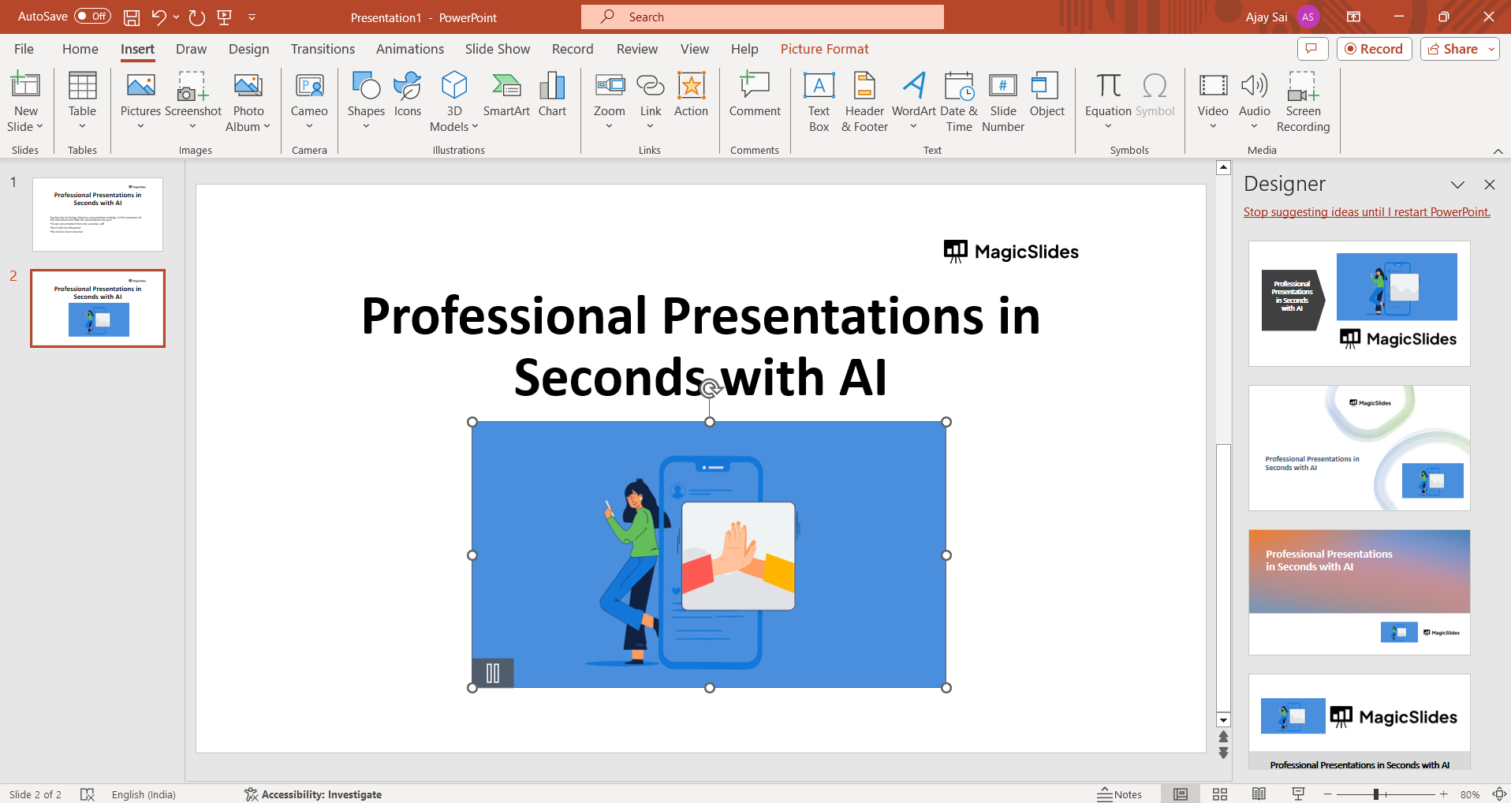Insert Icons from Illustrations group
Viewport: 1511px width, 803px height.
pyautogui.click(x=408, y=95)
